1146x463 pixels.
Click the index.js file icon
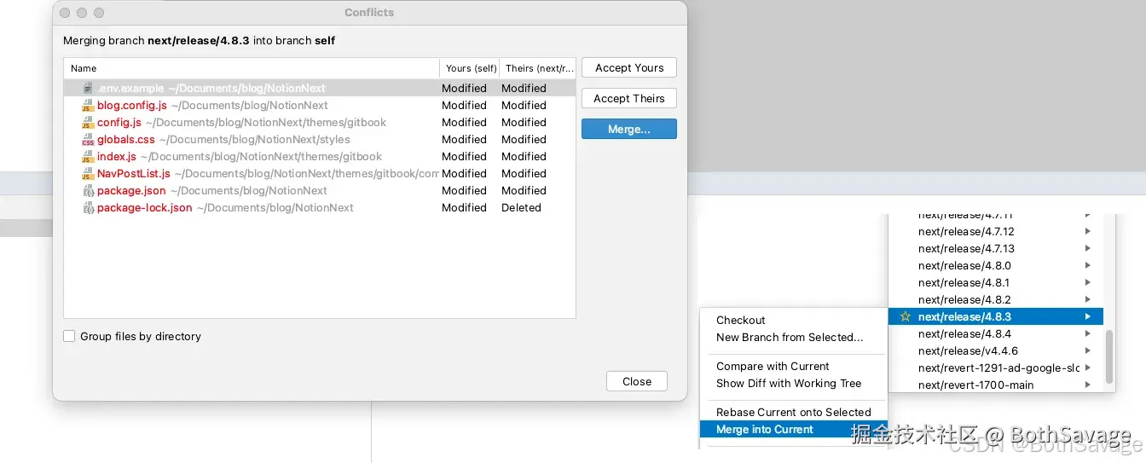tap(88, 157)
